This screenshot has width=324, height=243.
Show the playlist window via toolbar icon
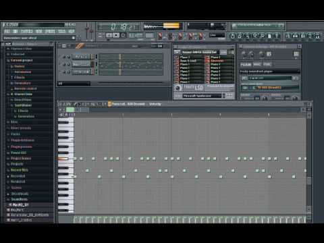288,36
